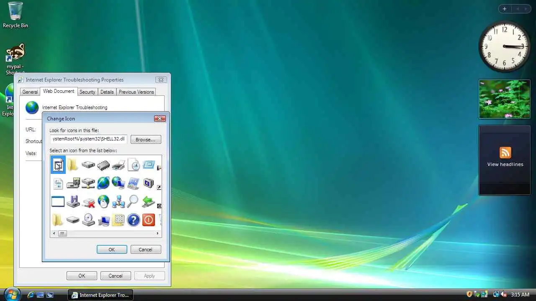Click the muted volume tray icon
Viewport: 536px width, 301px height.
(x=504, y=294)
